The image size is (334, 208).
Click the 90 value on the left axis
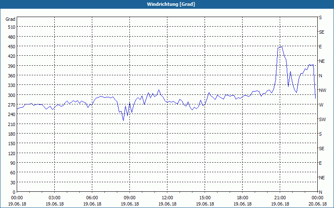(13, 163)
